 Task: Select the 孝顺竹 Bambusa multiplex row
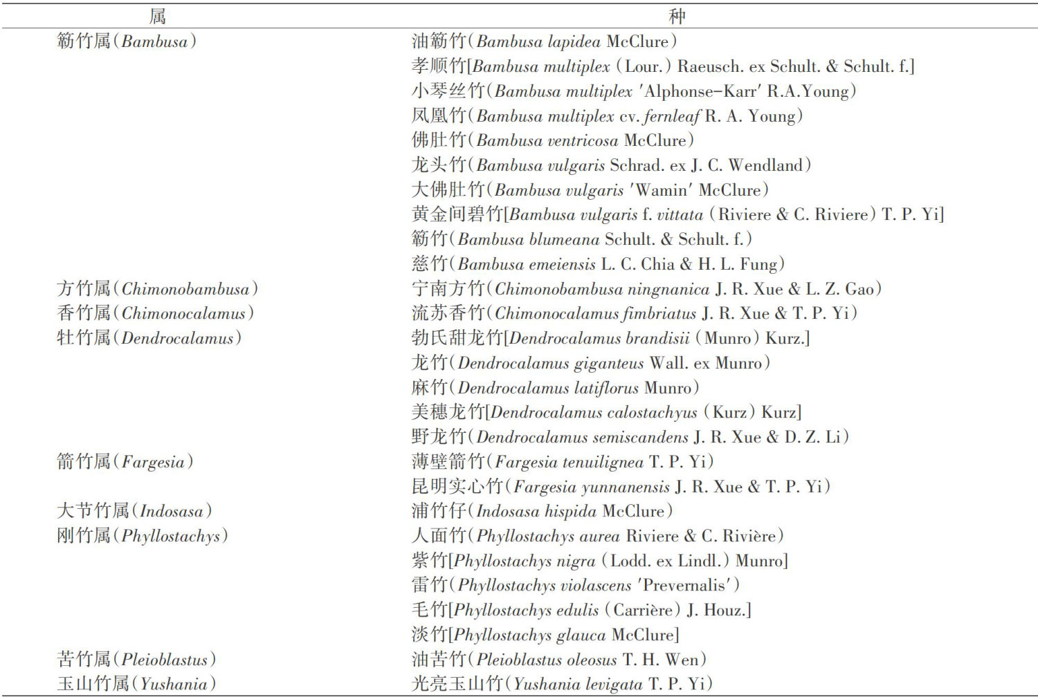click(x=662, y=66)
